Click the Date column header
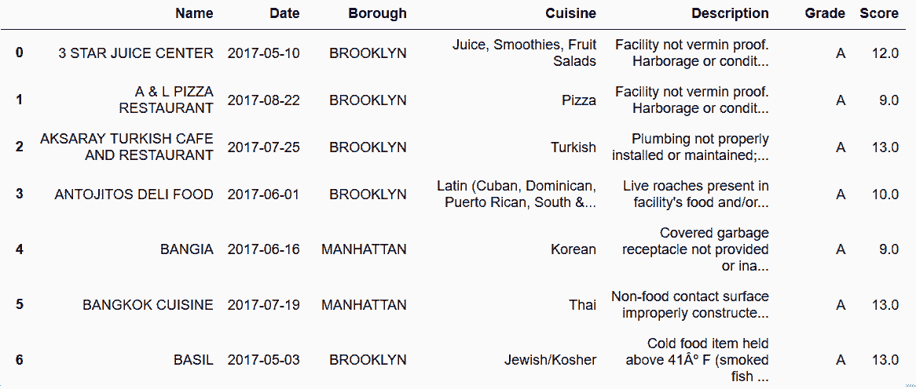 (x=284, y=14)
